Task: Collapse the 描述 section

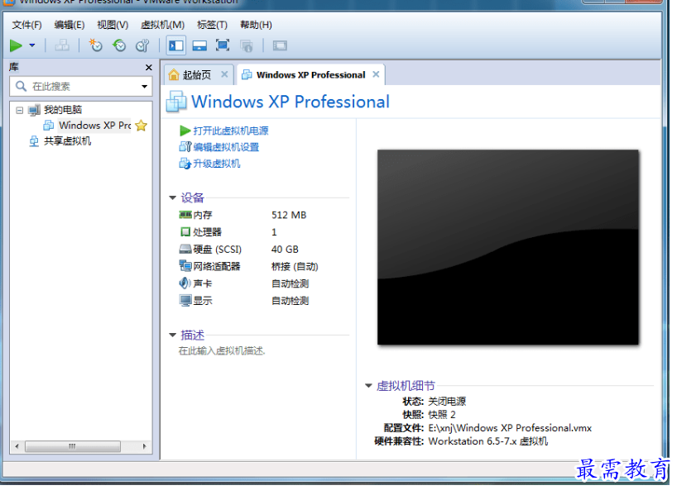Action: (x=173, y=335)
